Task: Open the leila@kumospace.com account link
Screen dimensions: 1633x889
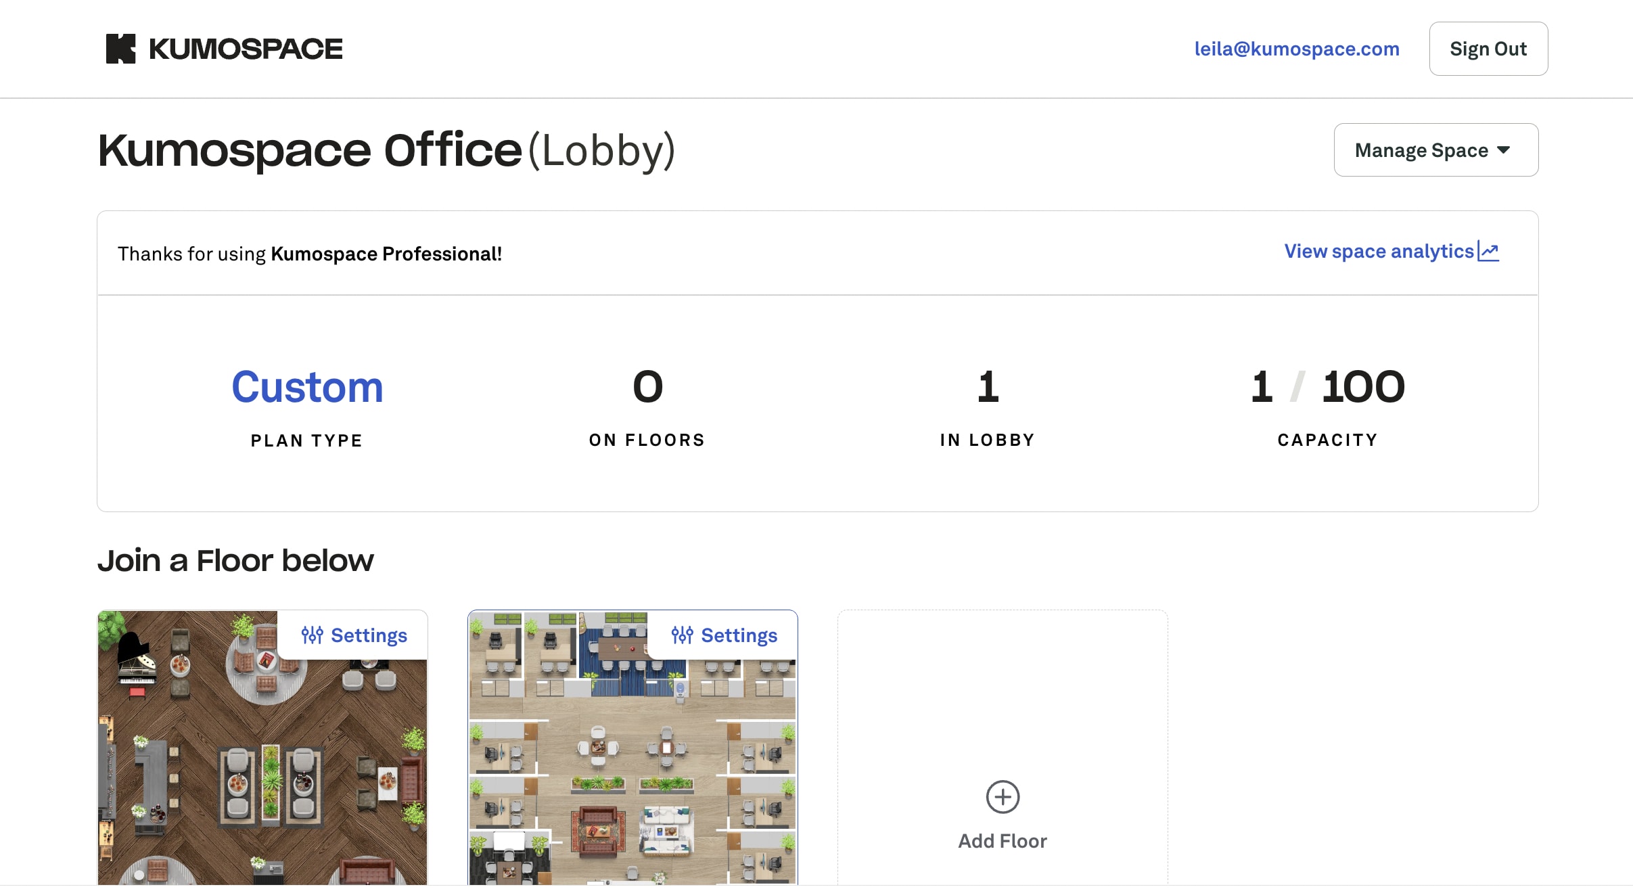Action: 1297,49
